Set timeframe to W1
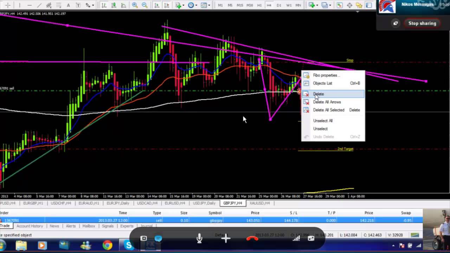Image resolution: width=450 pixels, height=253 pixels. coord(289,5)
